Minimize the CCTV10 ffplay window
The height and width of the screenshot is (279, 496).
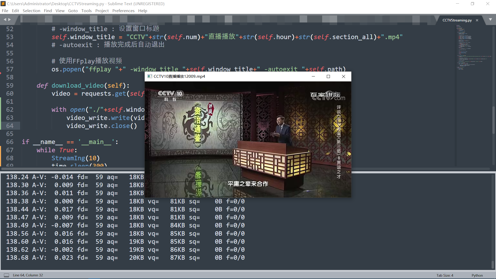tap(313, 76)
